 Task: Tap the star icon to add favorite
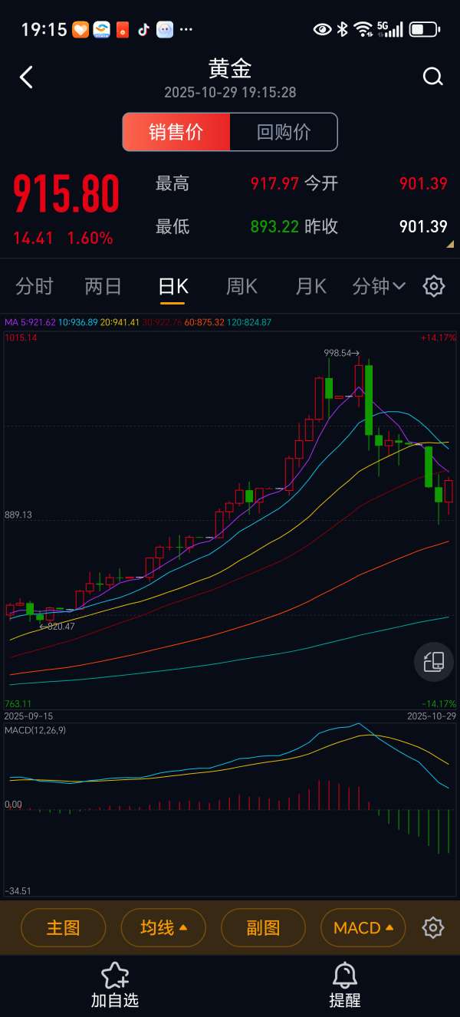tap(115, 976)
